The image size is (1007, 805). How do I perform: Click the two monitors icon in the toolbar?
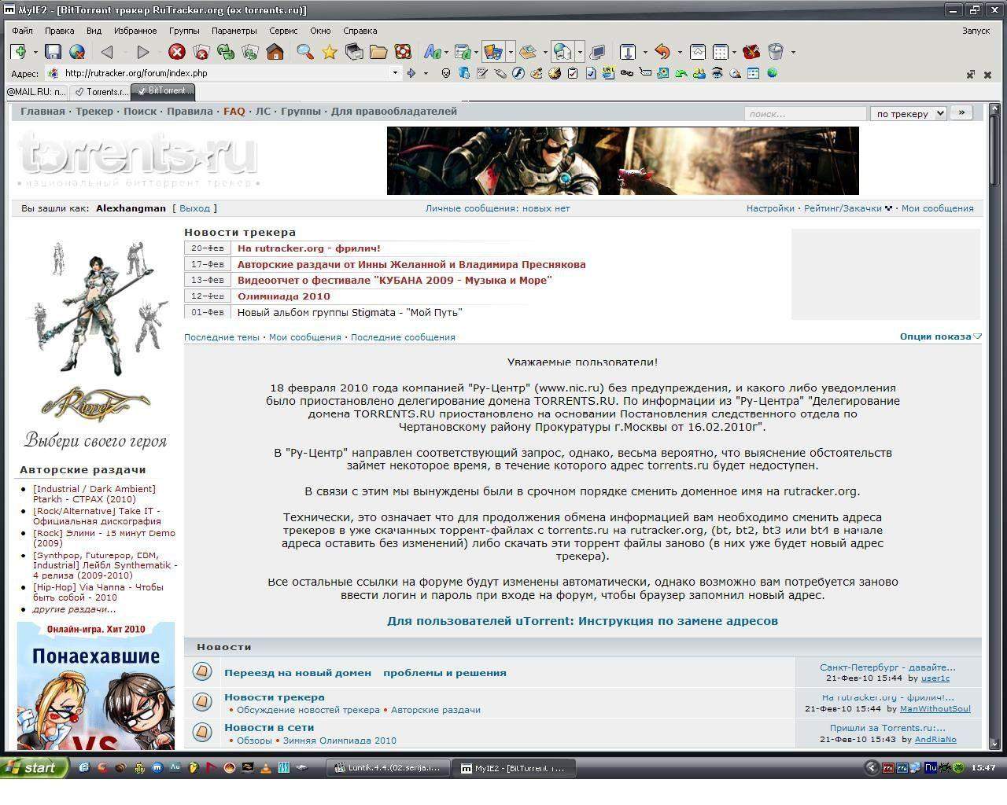tap(598, 52)
